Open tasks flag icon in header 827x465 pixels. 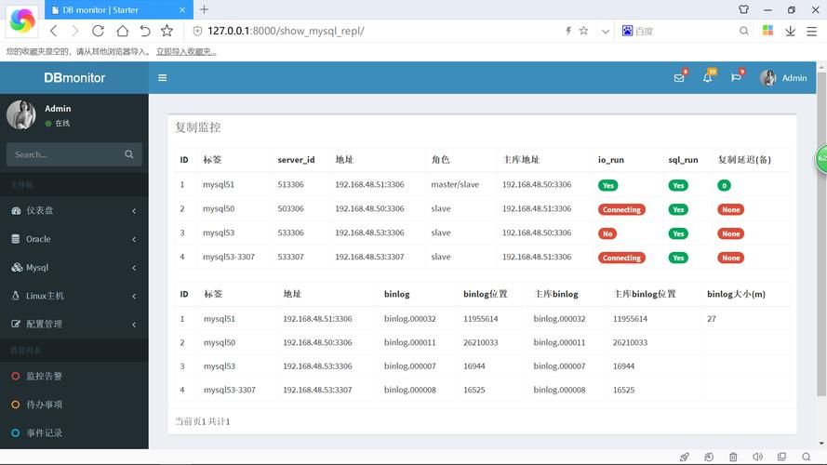click(736, 78)
